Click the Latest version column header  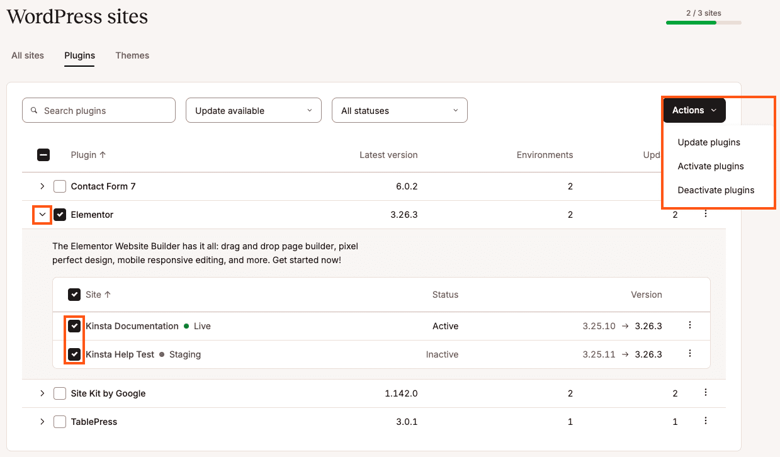pos(388,155)
